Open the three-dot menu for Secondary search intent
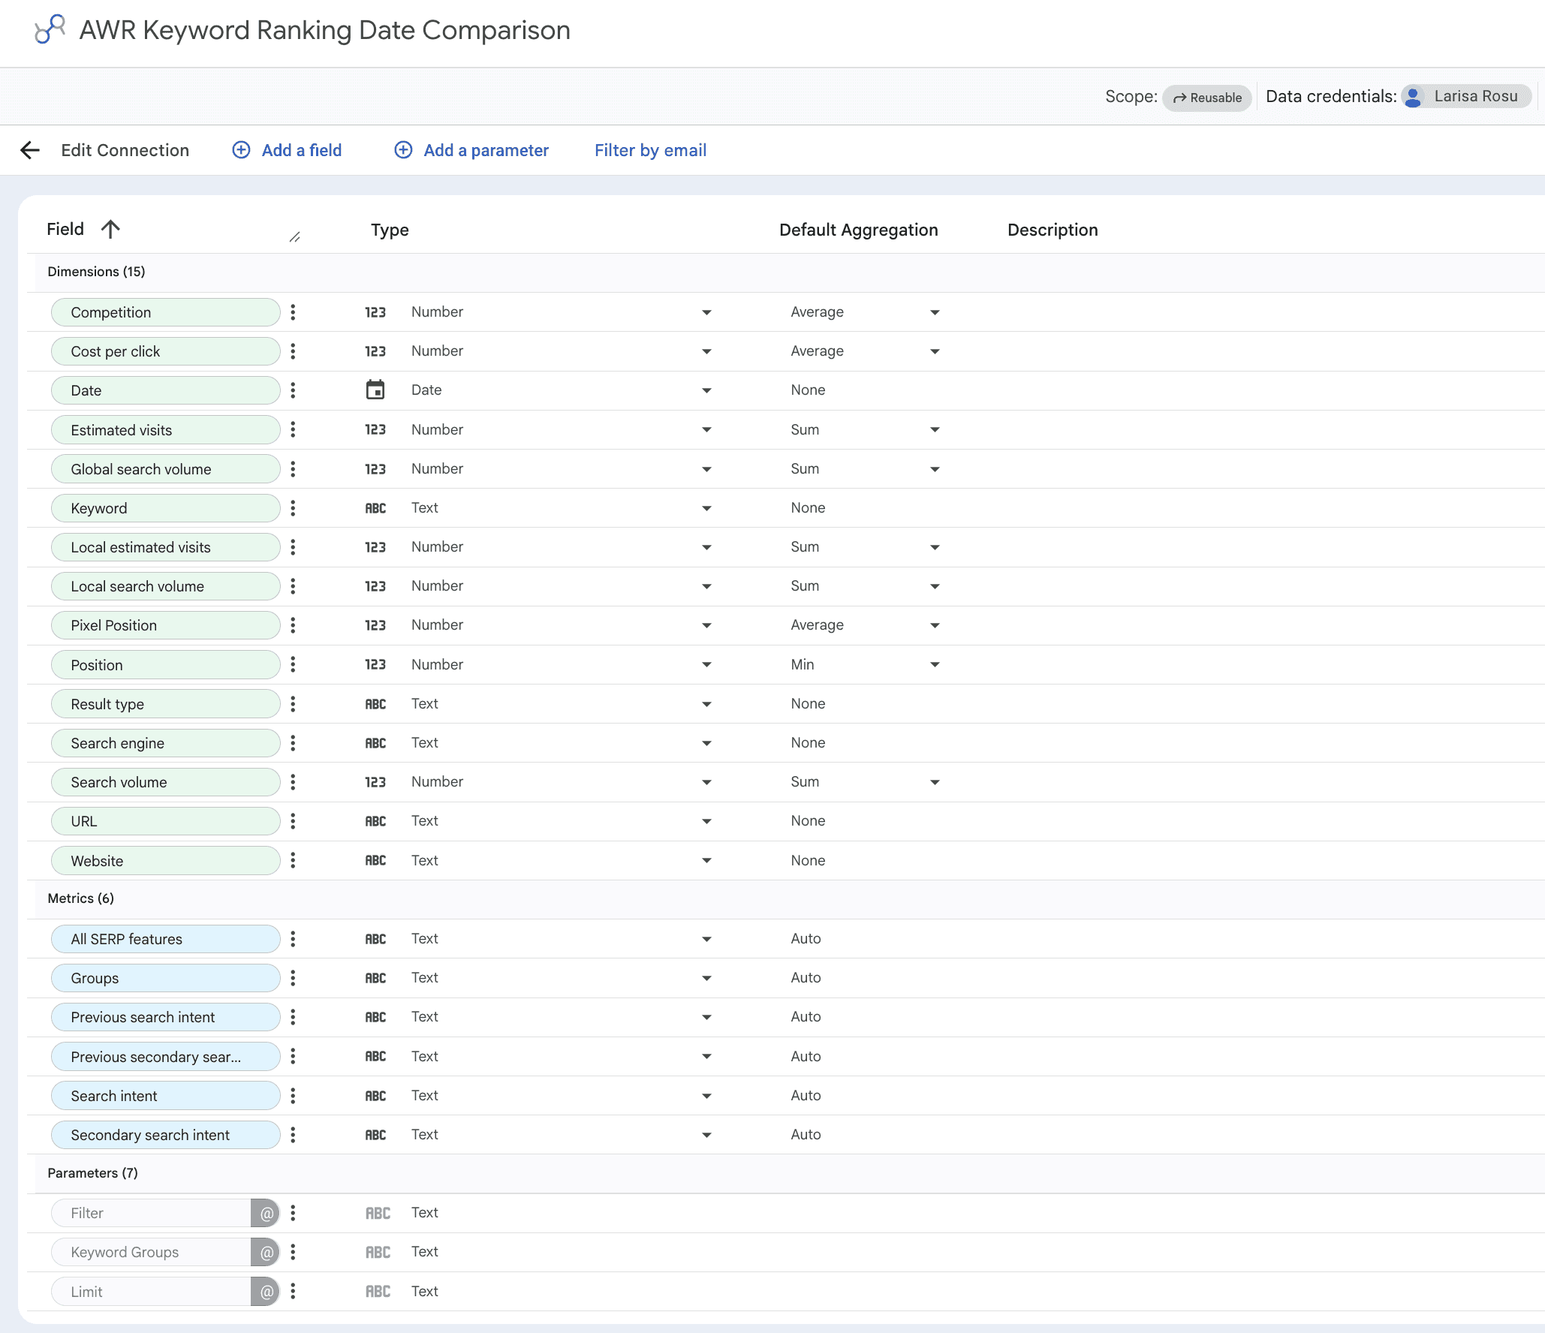 293,1135
